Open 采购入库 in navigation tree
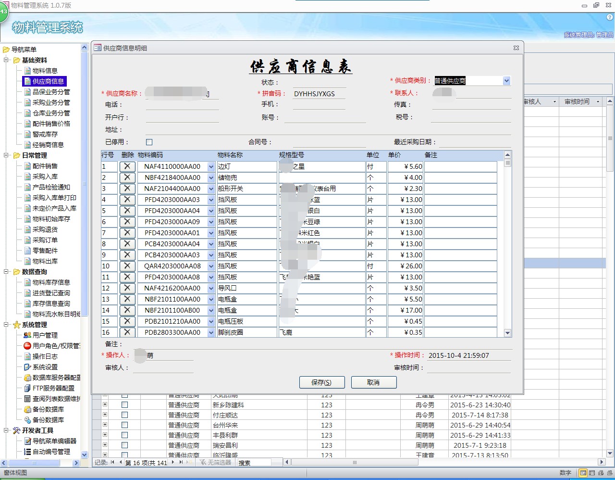This screenshot has width=615, height=480. coord(45,177)
